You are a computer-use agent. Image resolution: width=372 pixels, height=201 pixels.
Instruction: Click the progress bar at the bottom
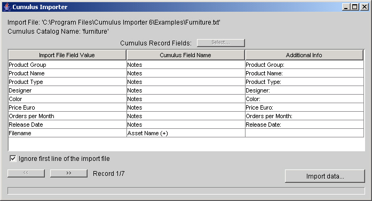coord(186,190)
